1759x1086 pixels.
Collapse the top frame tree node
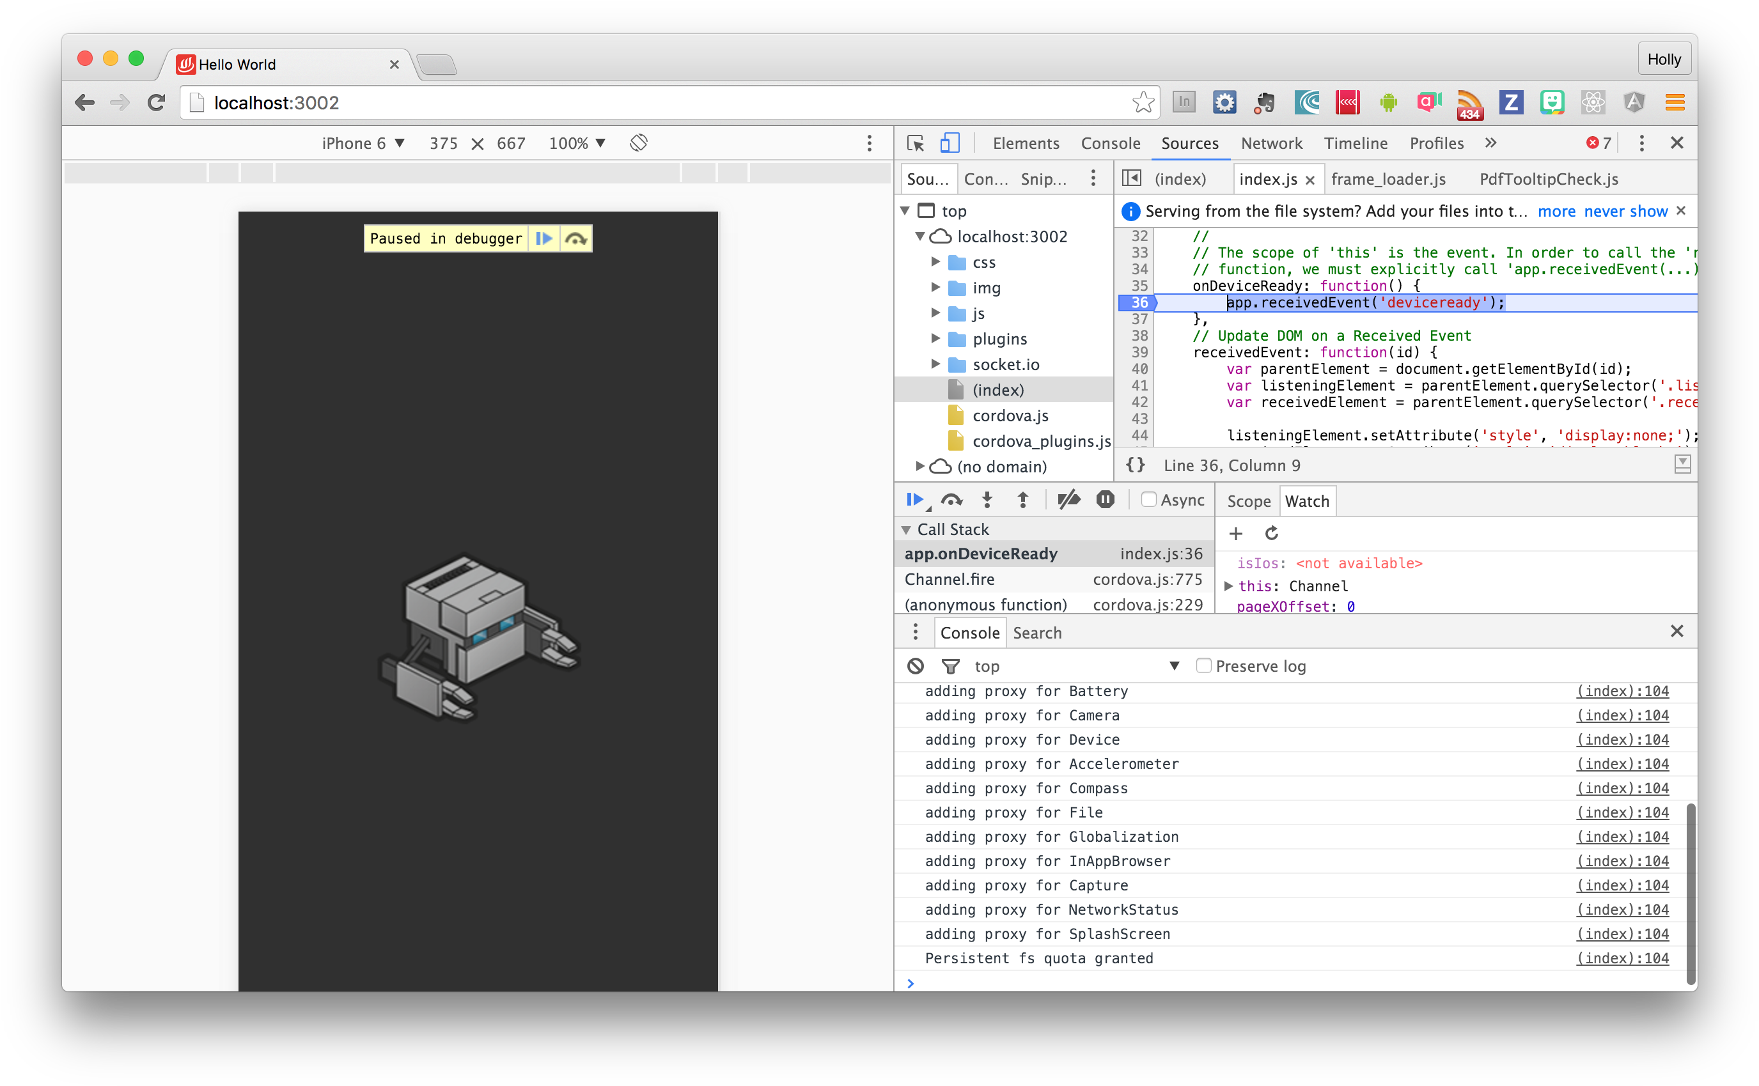click(905, 210)
